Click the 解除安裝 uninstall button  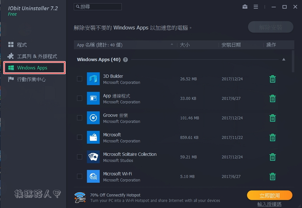pos(271,27)
